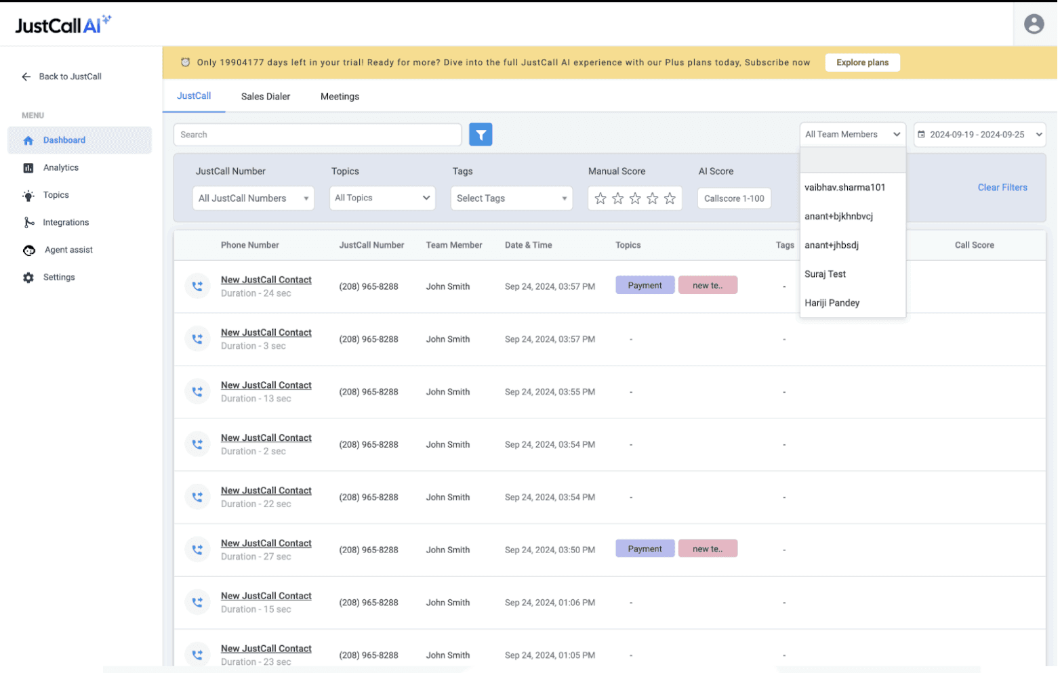Set manual score to three stars

(636, 198)
